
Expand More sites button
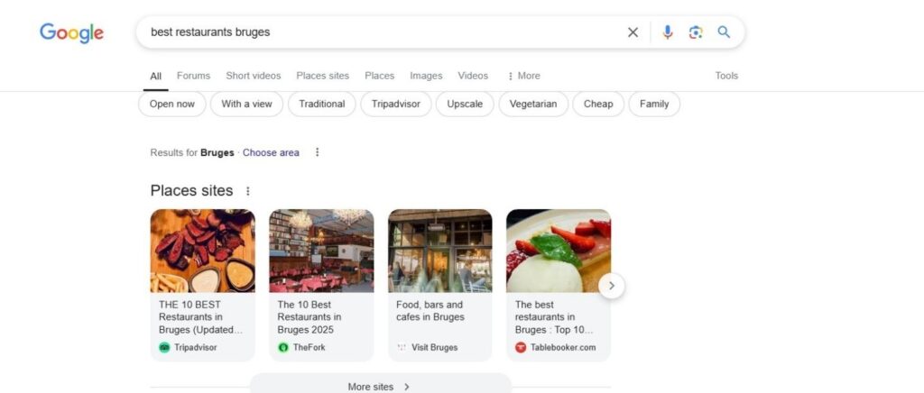(380, 386)
